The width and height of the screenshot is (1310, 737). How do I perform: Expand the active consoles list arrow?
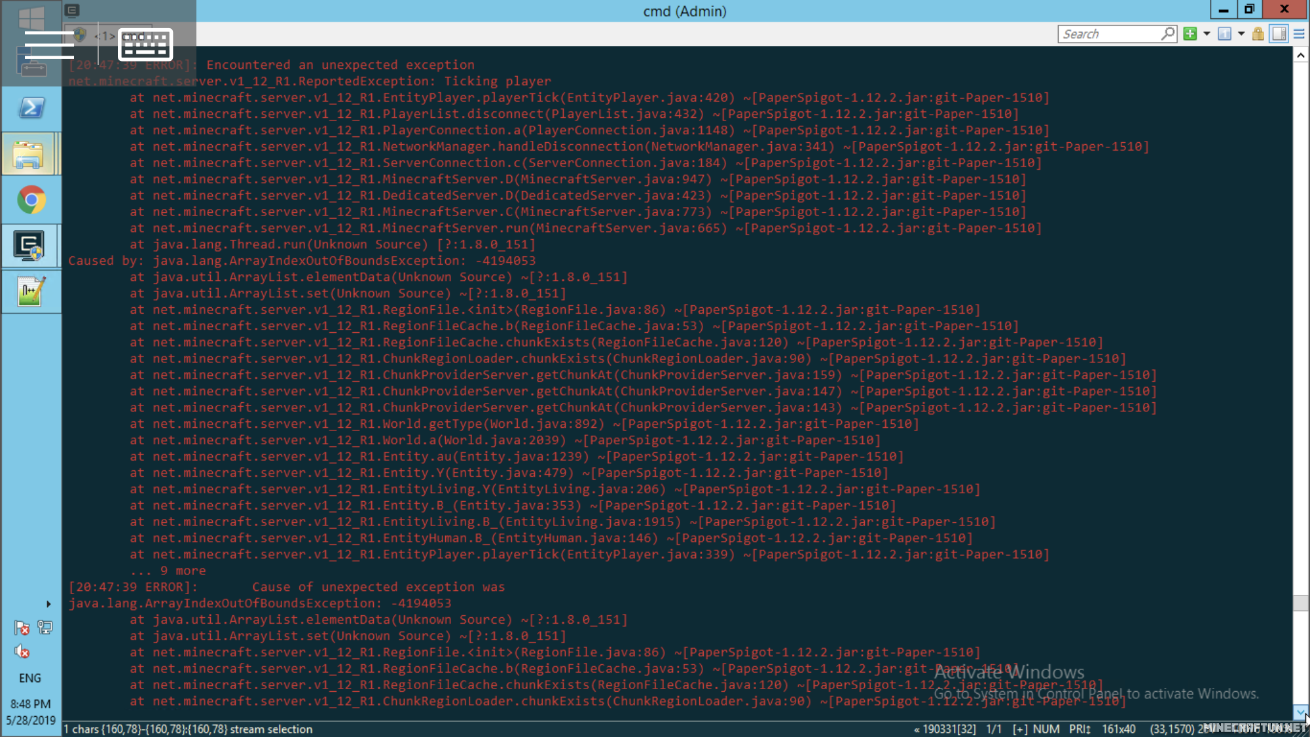tap(1241, 34)
